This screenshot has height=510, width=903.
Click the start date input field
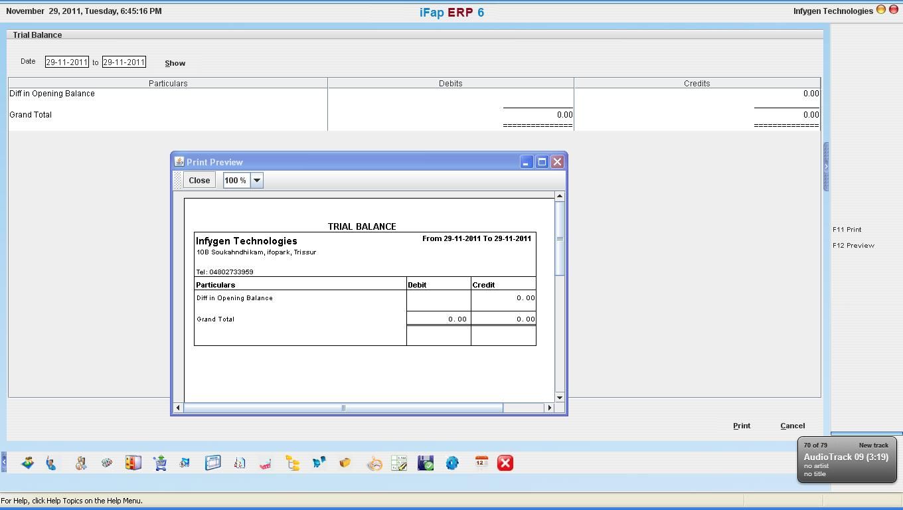66,62
